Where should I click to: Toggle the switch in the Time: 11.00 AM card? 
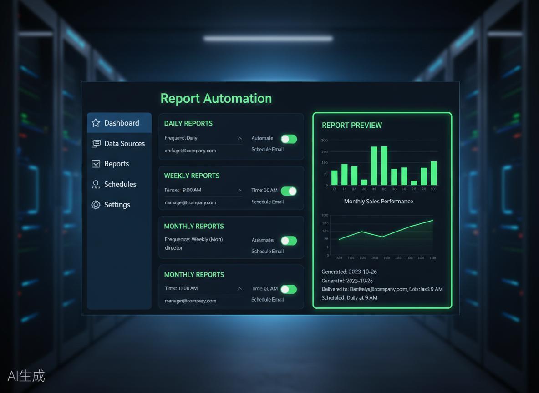289,289
